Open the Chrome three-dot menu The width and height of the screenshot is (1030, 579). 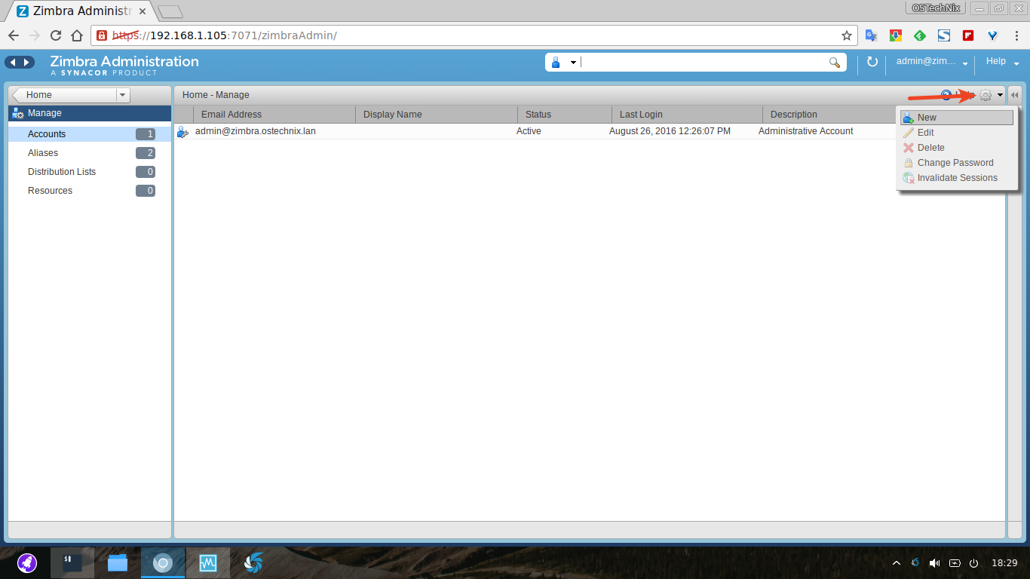1016,35
